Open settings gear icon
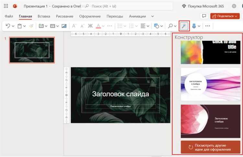 [234, 6]
